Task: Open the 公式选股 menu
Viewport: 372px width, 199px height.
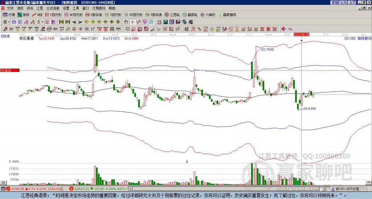Action: click(x=53, y=8)
